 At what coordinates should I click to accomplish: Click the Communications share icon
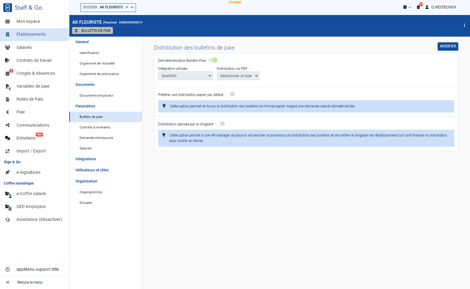tap(8, 125)
